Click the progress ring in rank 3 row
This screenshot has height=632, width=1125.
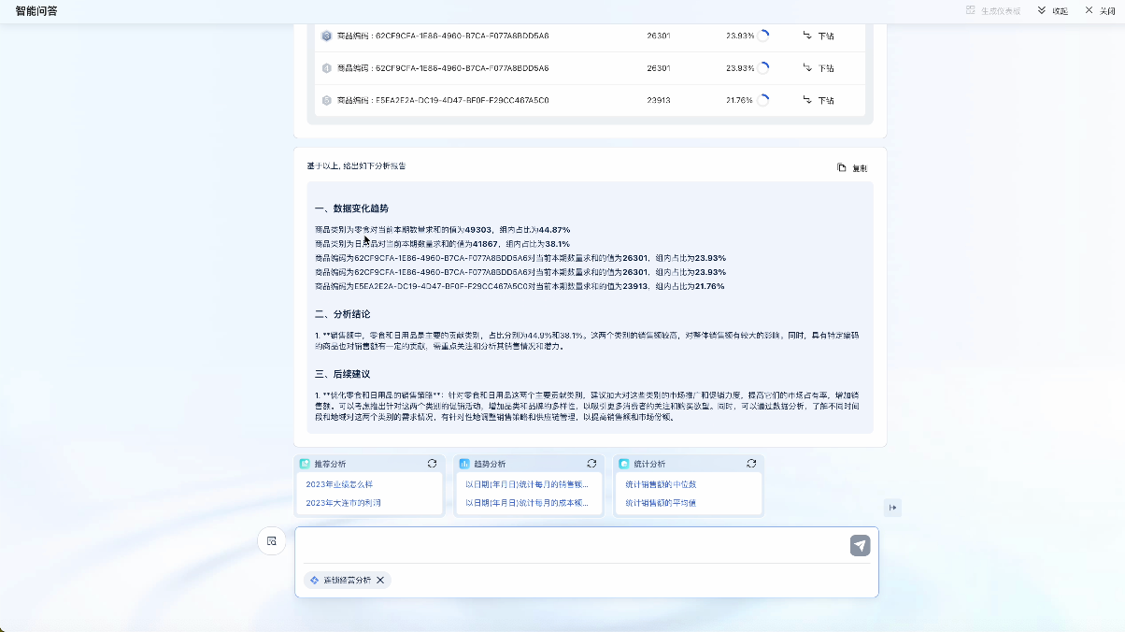point(763,36)
